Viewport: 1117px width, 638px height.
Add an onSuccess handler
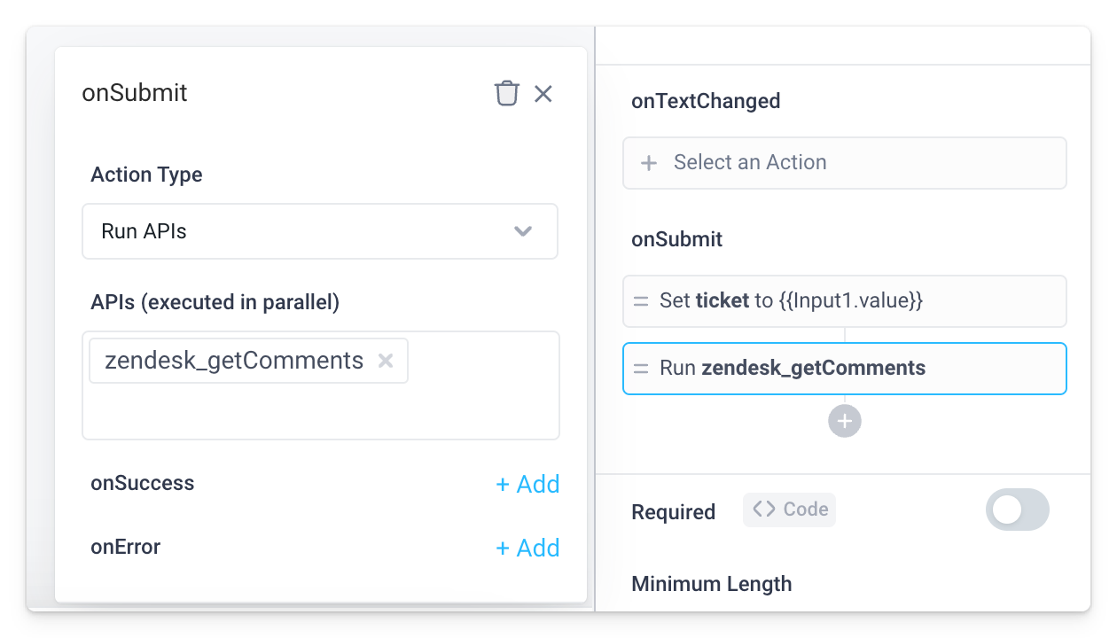pyautogui.click(x=527, y=484)
